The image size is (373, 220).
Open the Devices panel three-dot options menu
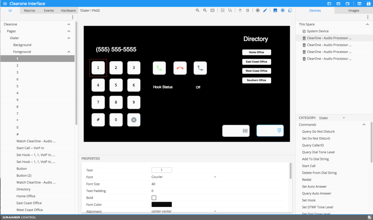pos(368,17)
